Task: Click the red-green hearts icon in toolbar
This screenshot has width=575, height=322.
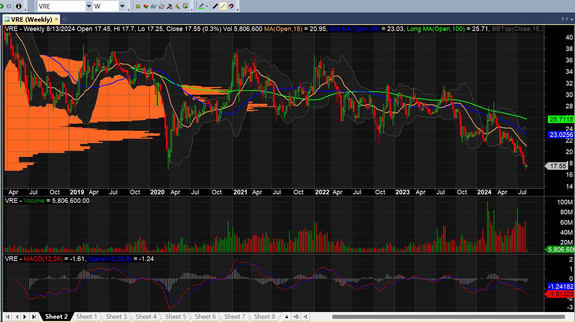Action: tap(146, 6)
